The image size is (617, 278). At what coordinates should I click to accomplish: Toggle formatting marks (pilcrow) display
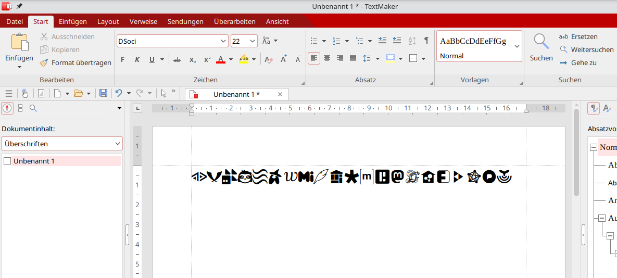coord(426,41)
